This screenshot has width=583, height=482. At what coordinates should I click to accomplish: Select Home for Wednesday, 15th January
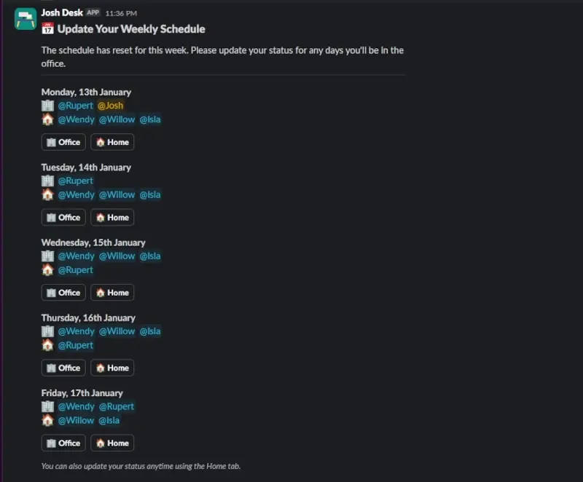point(112,293)
